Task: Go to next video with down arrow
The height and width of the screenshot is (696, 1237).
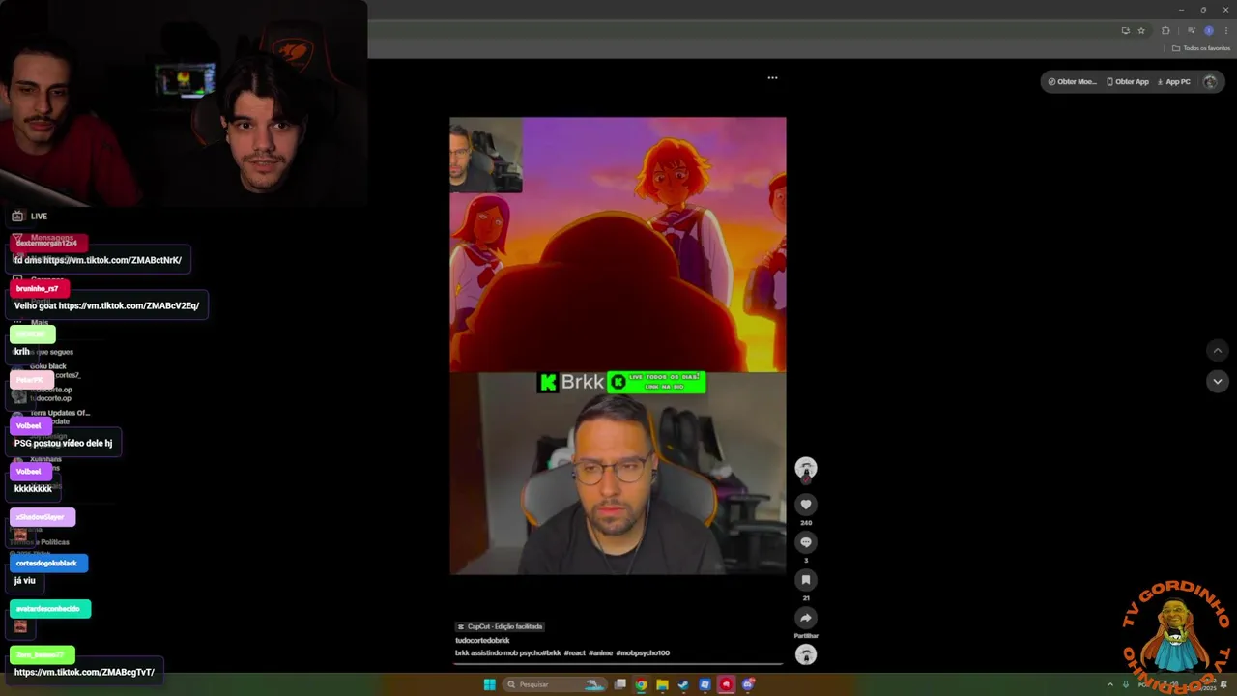Action: coord(1218,382)
